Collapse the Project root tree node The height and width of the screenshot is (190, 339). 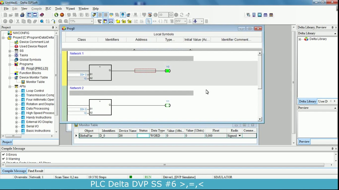[x=3, y=38]
